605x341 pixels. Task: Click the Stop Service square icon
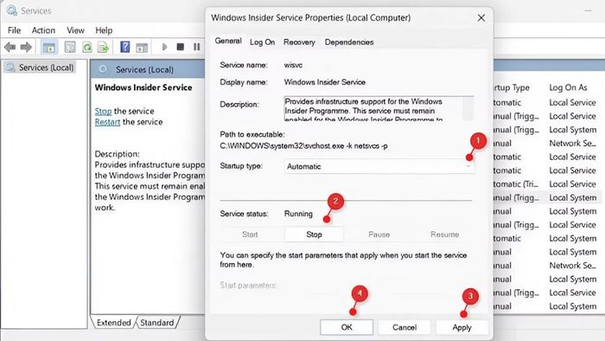pos(180,47)
